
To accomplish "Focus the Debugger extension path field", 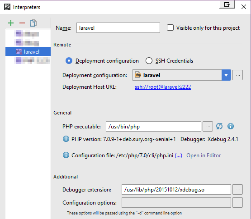I will click(176, 190).
